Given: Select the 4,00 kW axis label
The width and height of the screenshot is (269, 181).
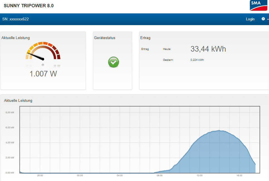Looking at the screenshot, I should (x=10, y=143).
